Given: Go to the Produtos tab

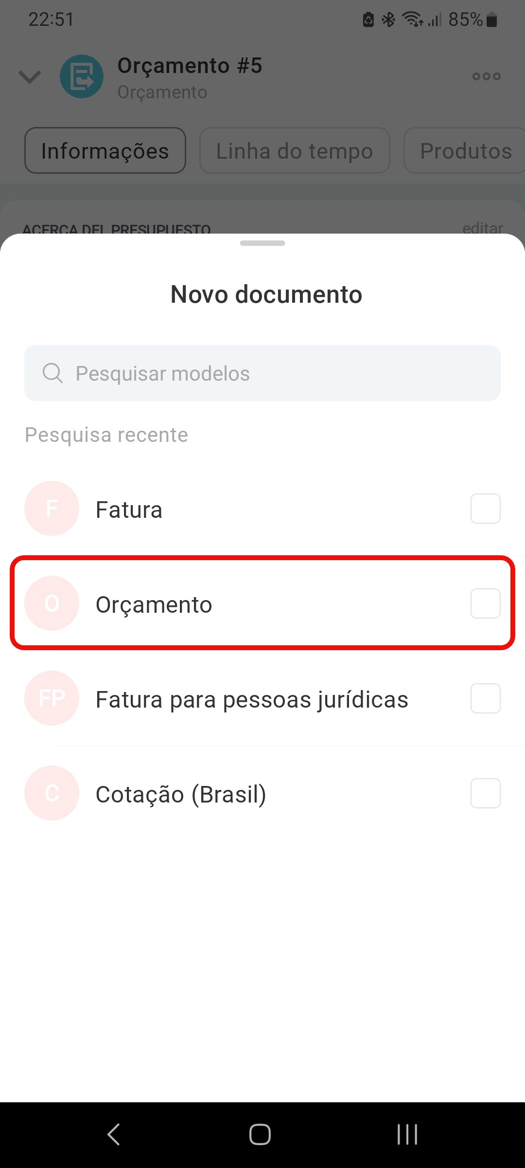Looking at the screenshot, I should pos(465,151).
